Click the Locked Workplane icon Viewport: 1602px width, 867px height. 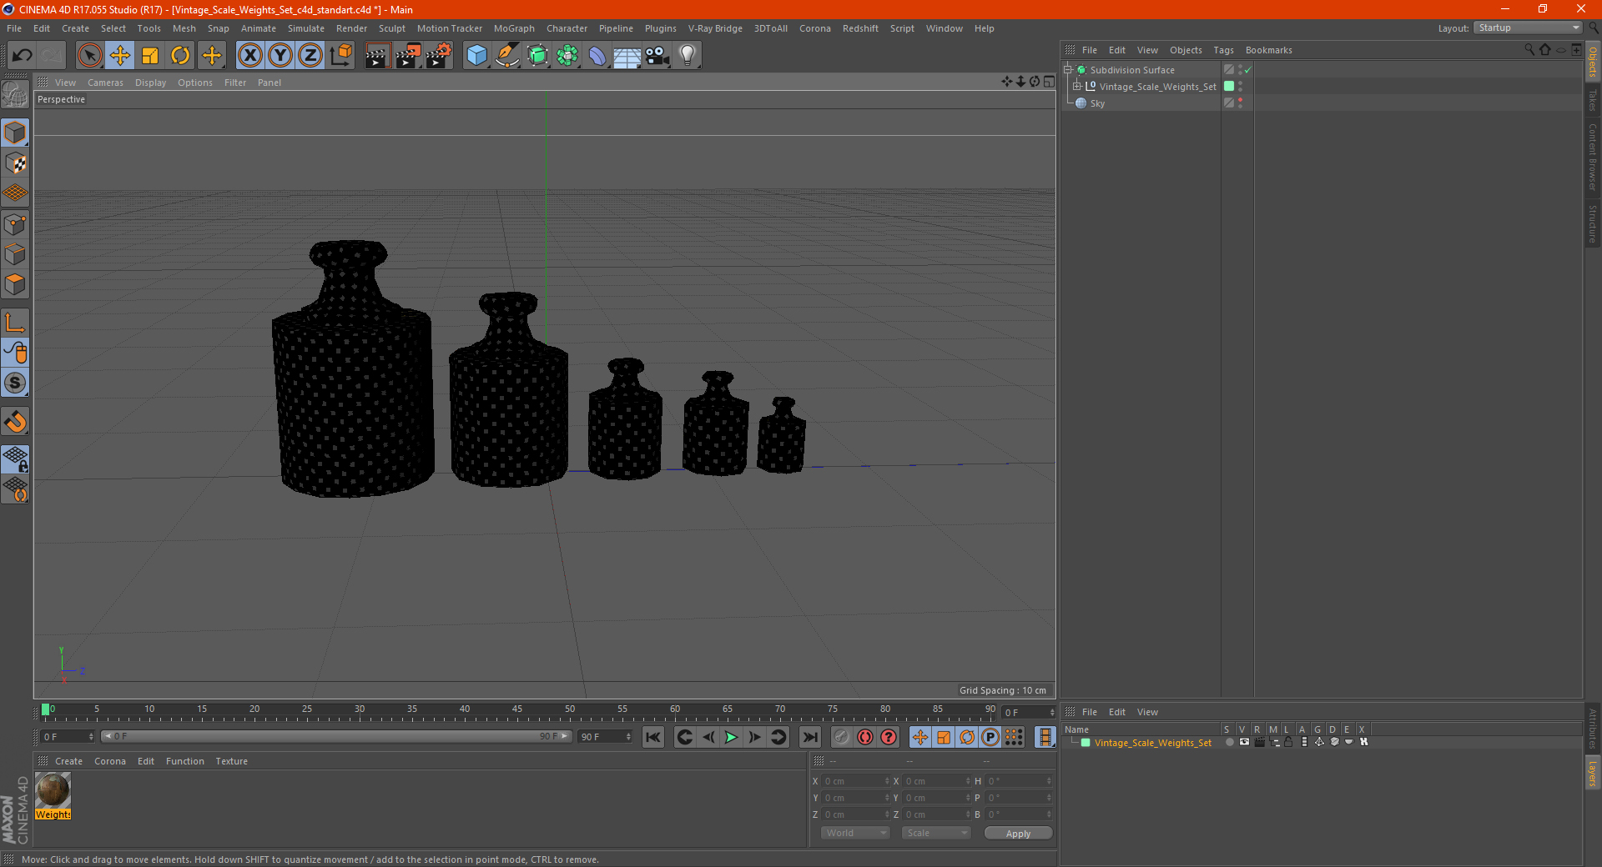click(15, 459)
